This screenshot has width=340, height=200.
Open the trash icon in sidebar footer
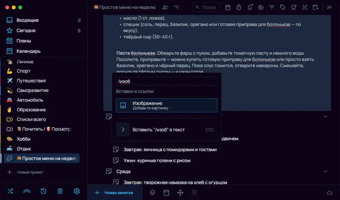click(x=60, y=191)
